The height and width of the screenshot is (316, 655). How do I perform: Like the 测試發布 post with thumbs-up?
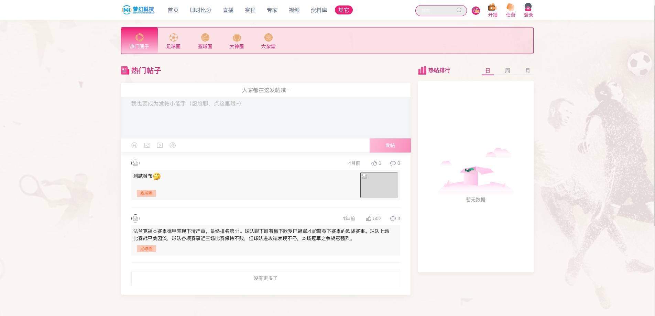point(374,163)
